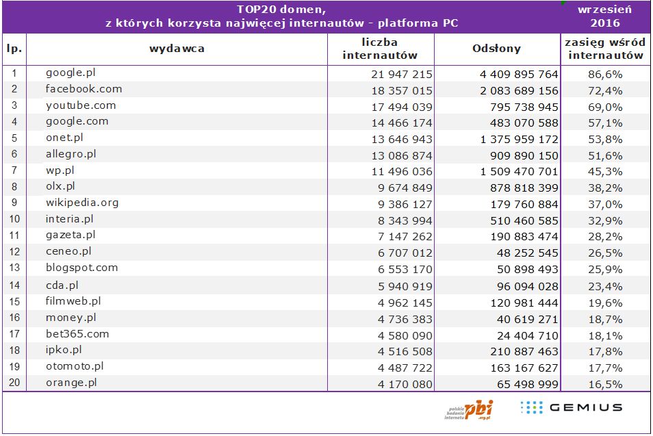The width and height of the screenshot is (653, 436).
Task: Select reach value 45,3%
Action: [606, 172]
